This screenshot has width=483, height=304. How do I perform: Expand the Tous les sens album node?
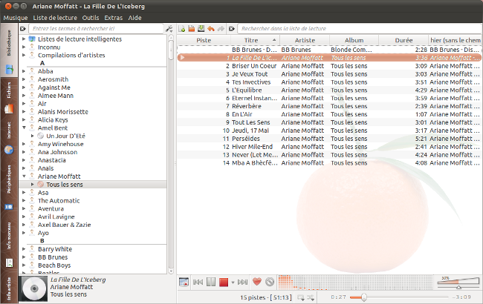point(33,185)
